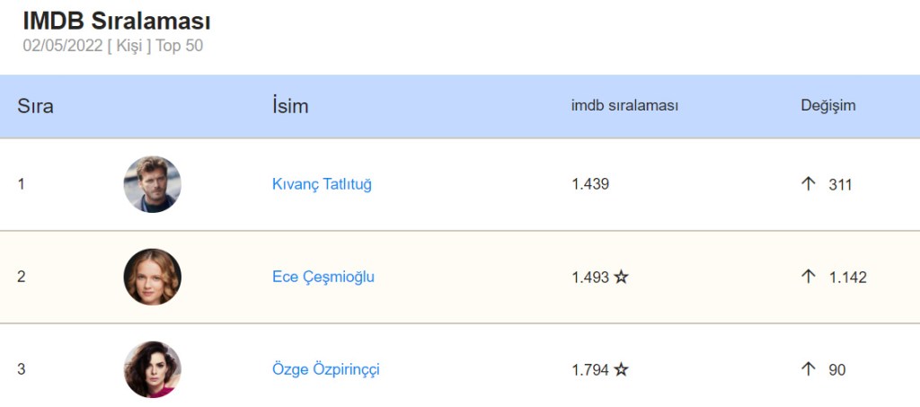Open the Özge Özpirinççi name link

(325, 369)
